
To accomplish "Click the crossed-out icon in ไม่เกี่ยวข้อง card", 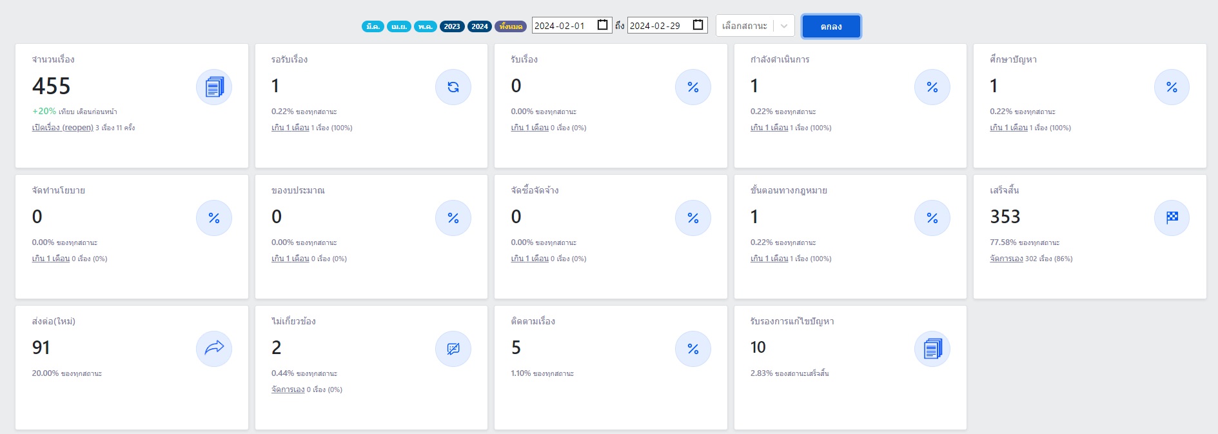I will [453, 349].
